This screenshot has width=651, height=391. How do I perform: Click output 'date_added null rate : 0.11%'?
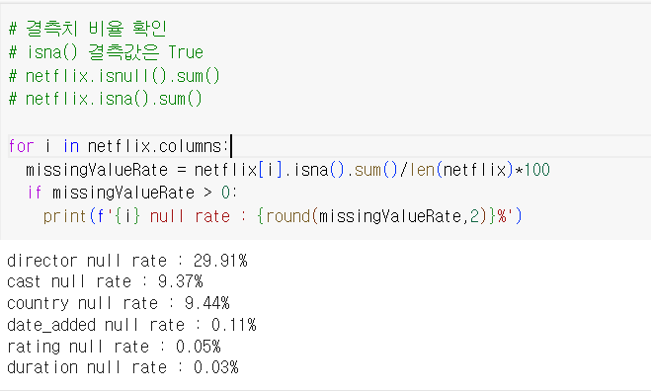pos(131,325)
